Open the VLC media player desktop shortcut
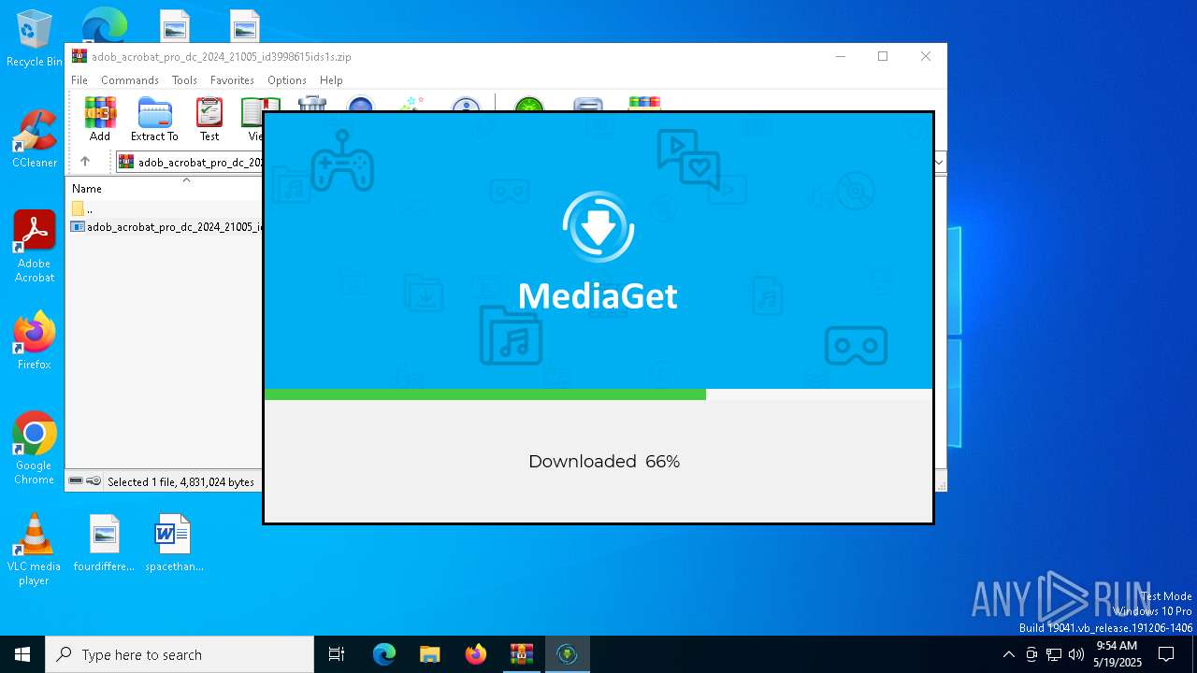The image size is (1197, 673). click(35, 550)
